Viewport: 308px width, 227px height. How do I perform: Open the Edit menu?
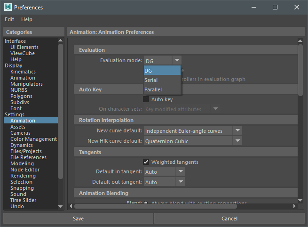[x=9, y=19]
